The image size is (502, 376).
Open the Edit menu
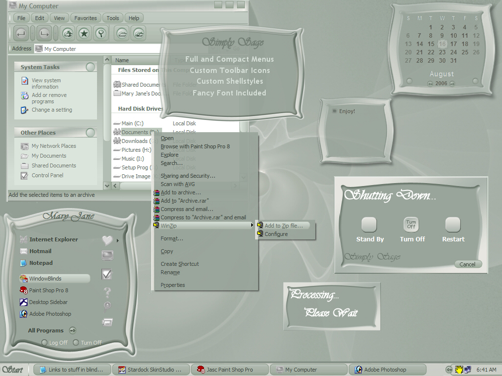pyautogui.click(x=39, y=18)
